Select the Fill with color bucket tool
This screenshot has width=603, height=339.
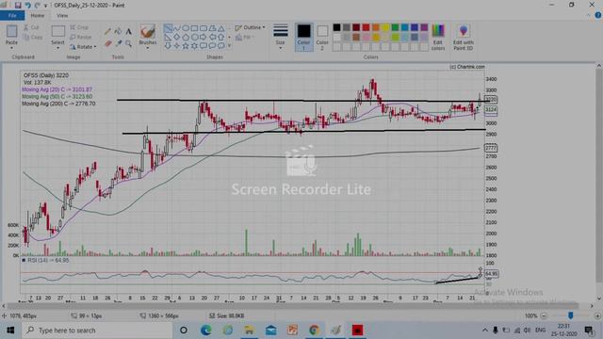(x=118, y=31)
